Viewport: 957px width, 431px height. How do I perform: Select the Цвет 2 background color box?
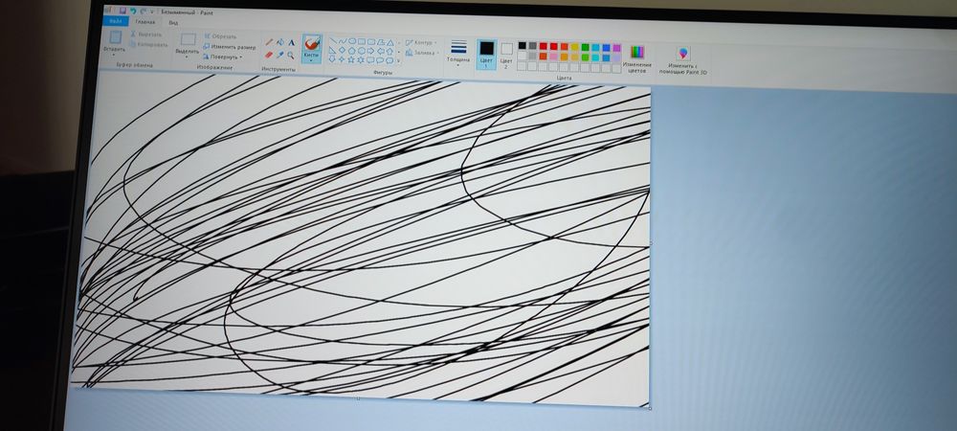pyautogui.click(x=506, y=55)
